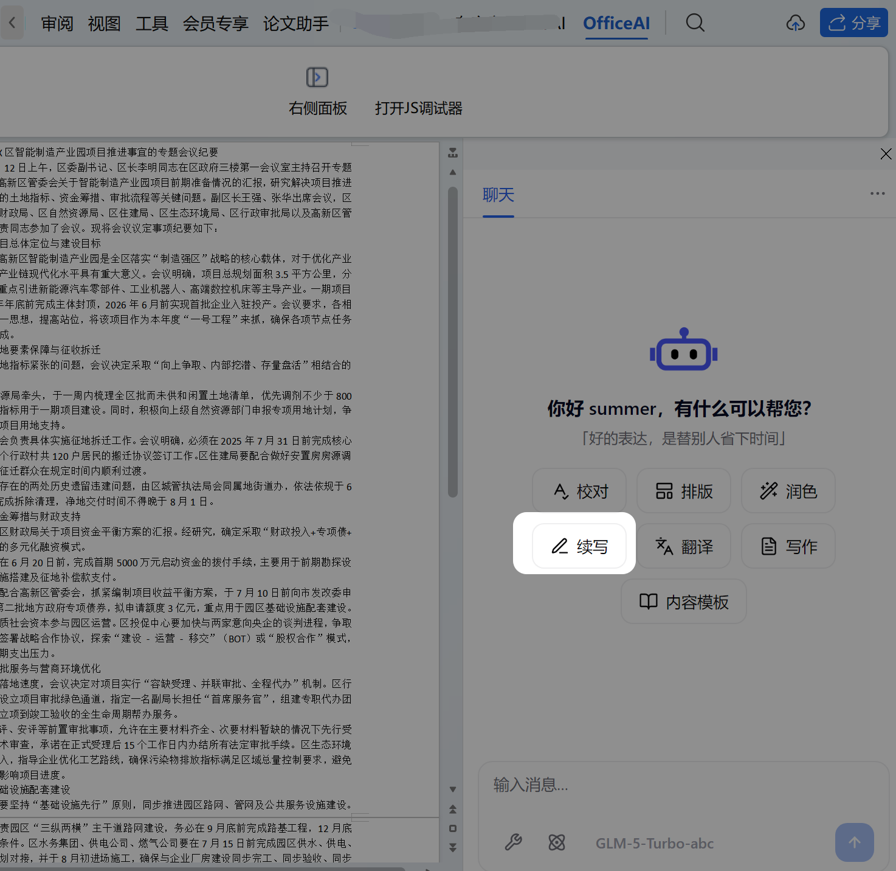Switch to the 聊天 tab
Screen dimensions: 896x871
point(498,195)
